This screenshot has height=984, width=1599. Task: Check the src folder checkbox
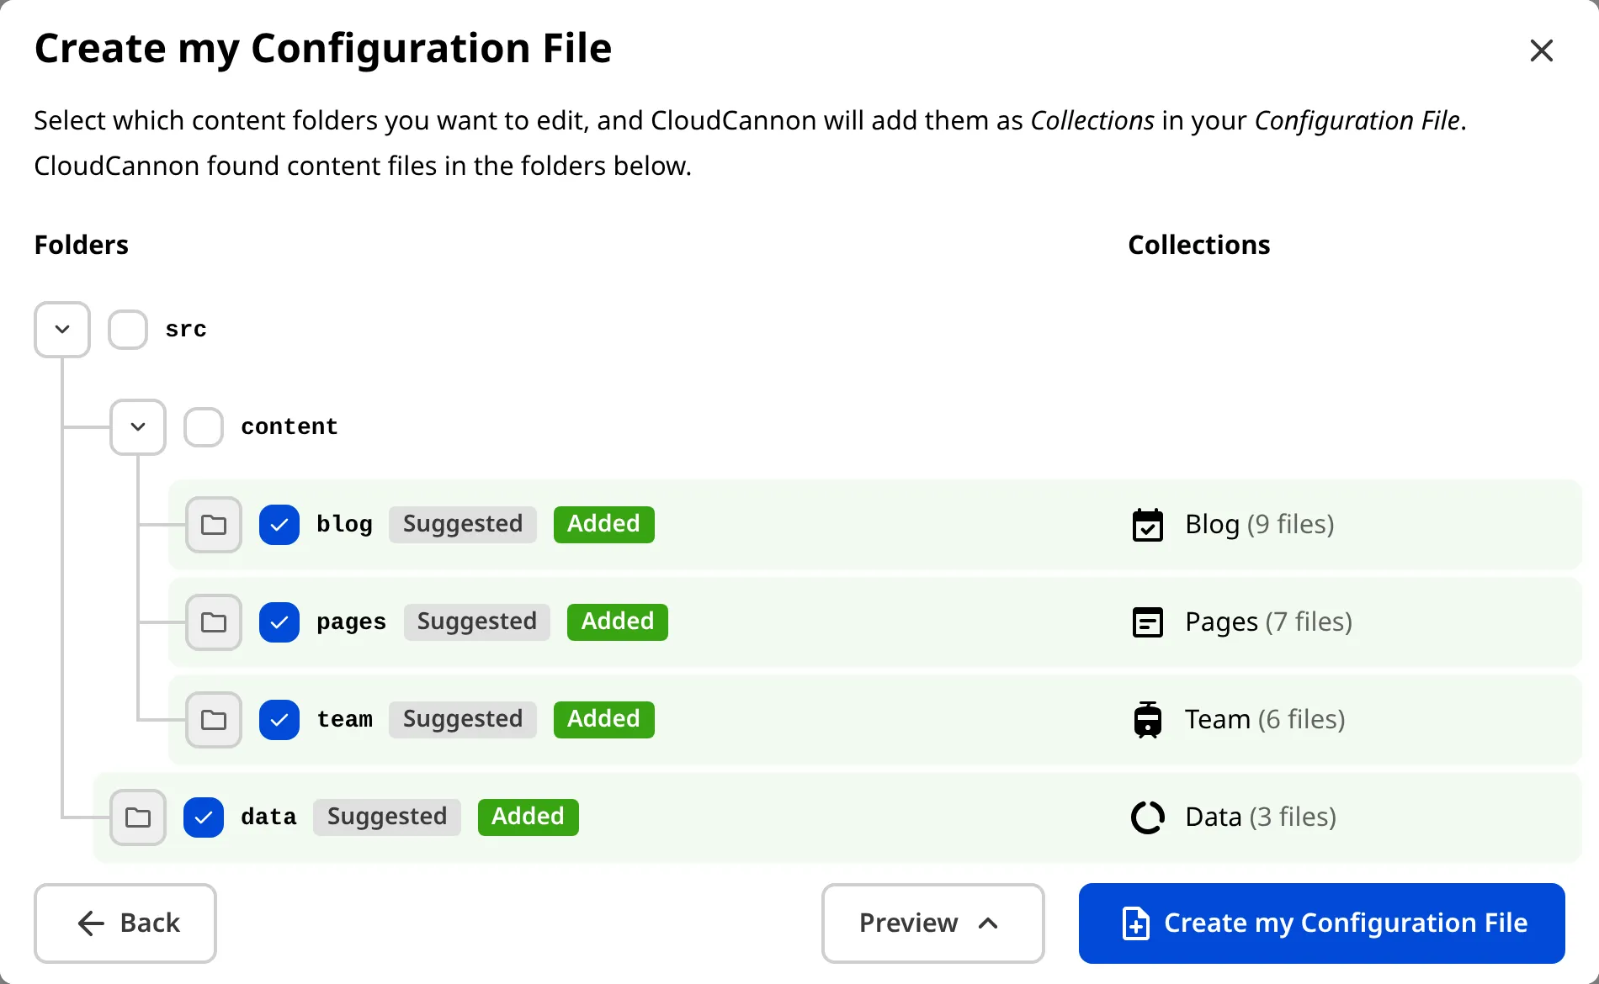pyautogui.click(x=127, y=329)
